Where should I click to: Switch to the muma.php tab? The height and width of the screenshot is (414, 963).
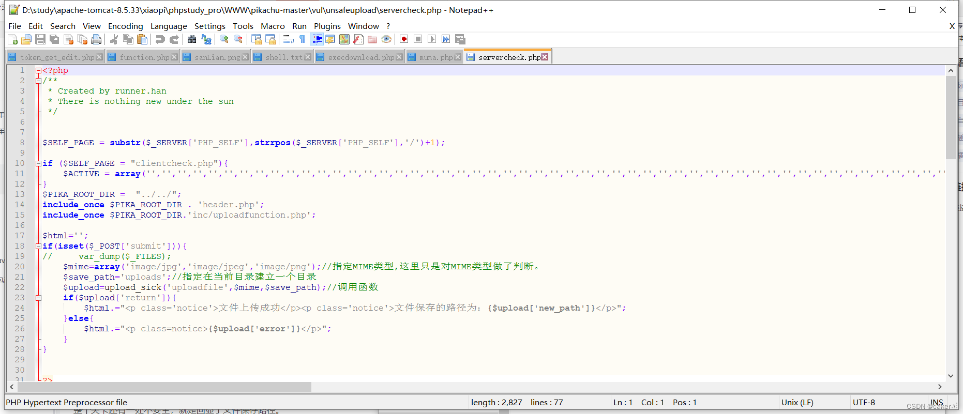434,57
